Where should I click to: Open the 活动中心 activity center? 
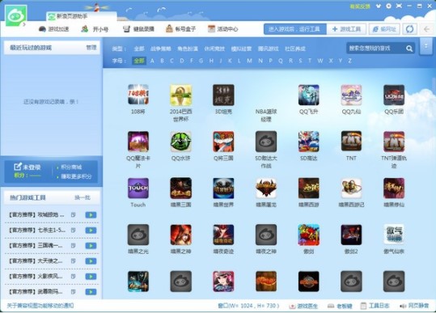coord(222,29)
